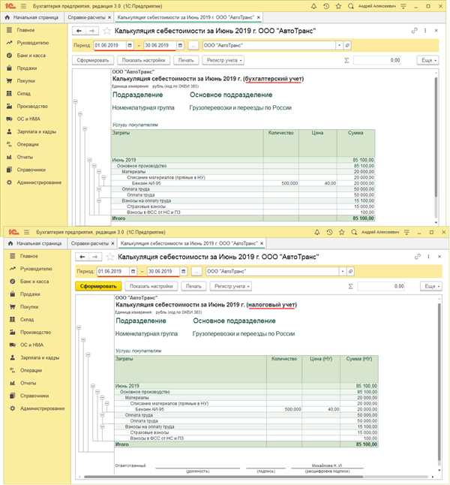Open start date calendar in bottom window
450x485 pixels.
coord(133,271)
